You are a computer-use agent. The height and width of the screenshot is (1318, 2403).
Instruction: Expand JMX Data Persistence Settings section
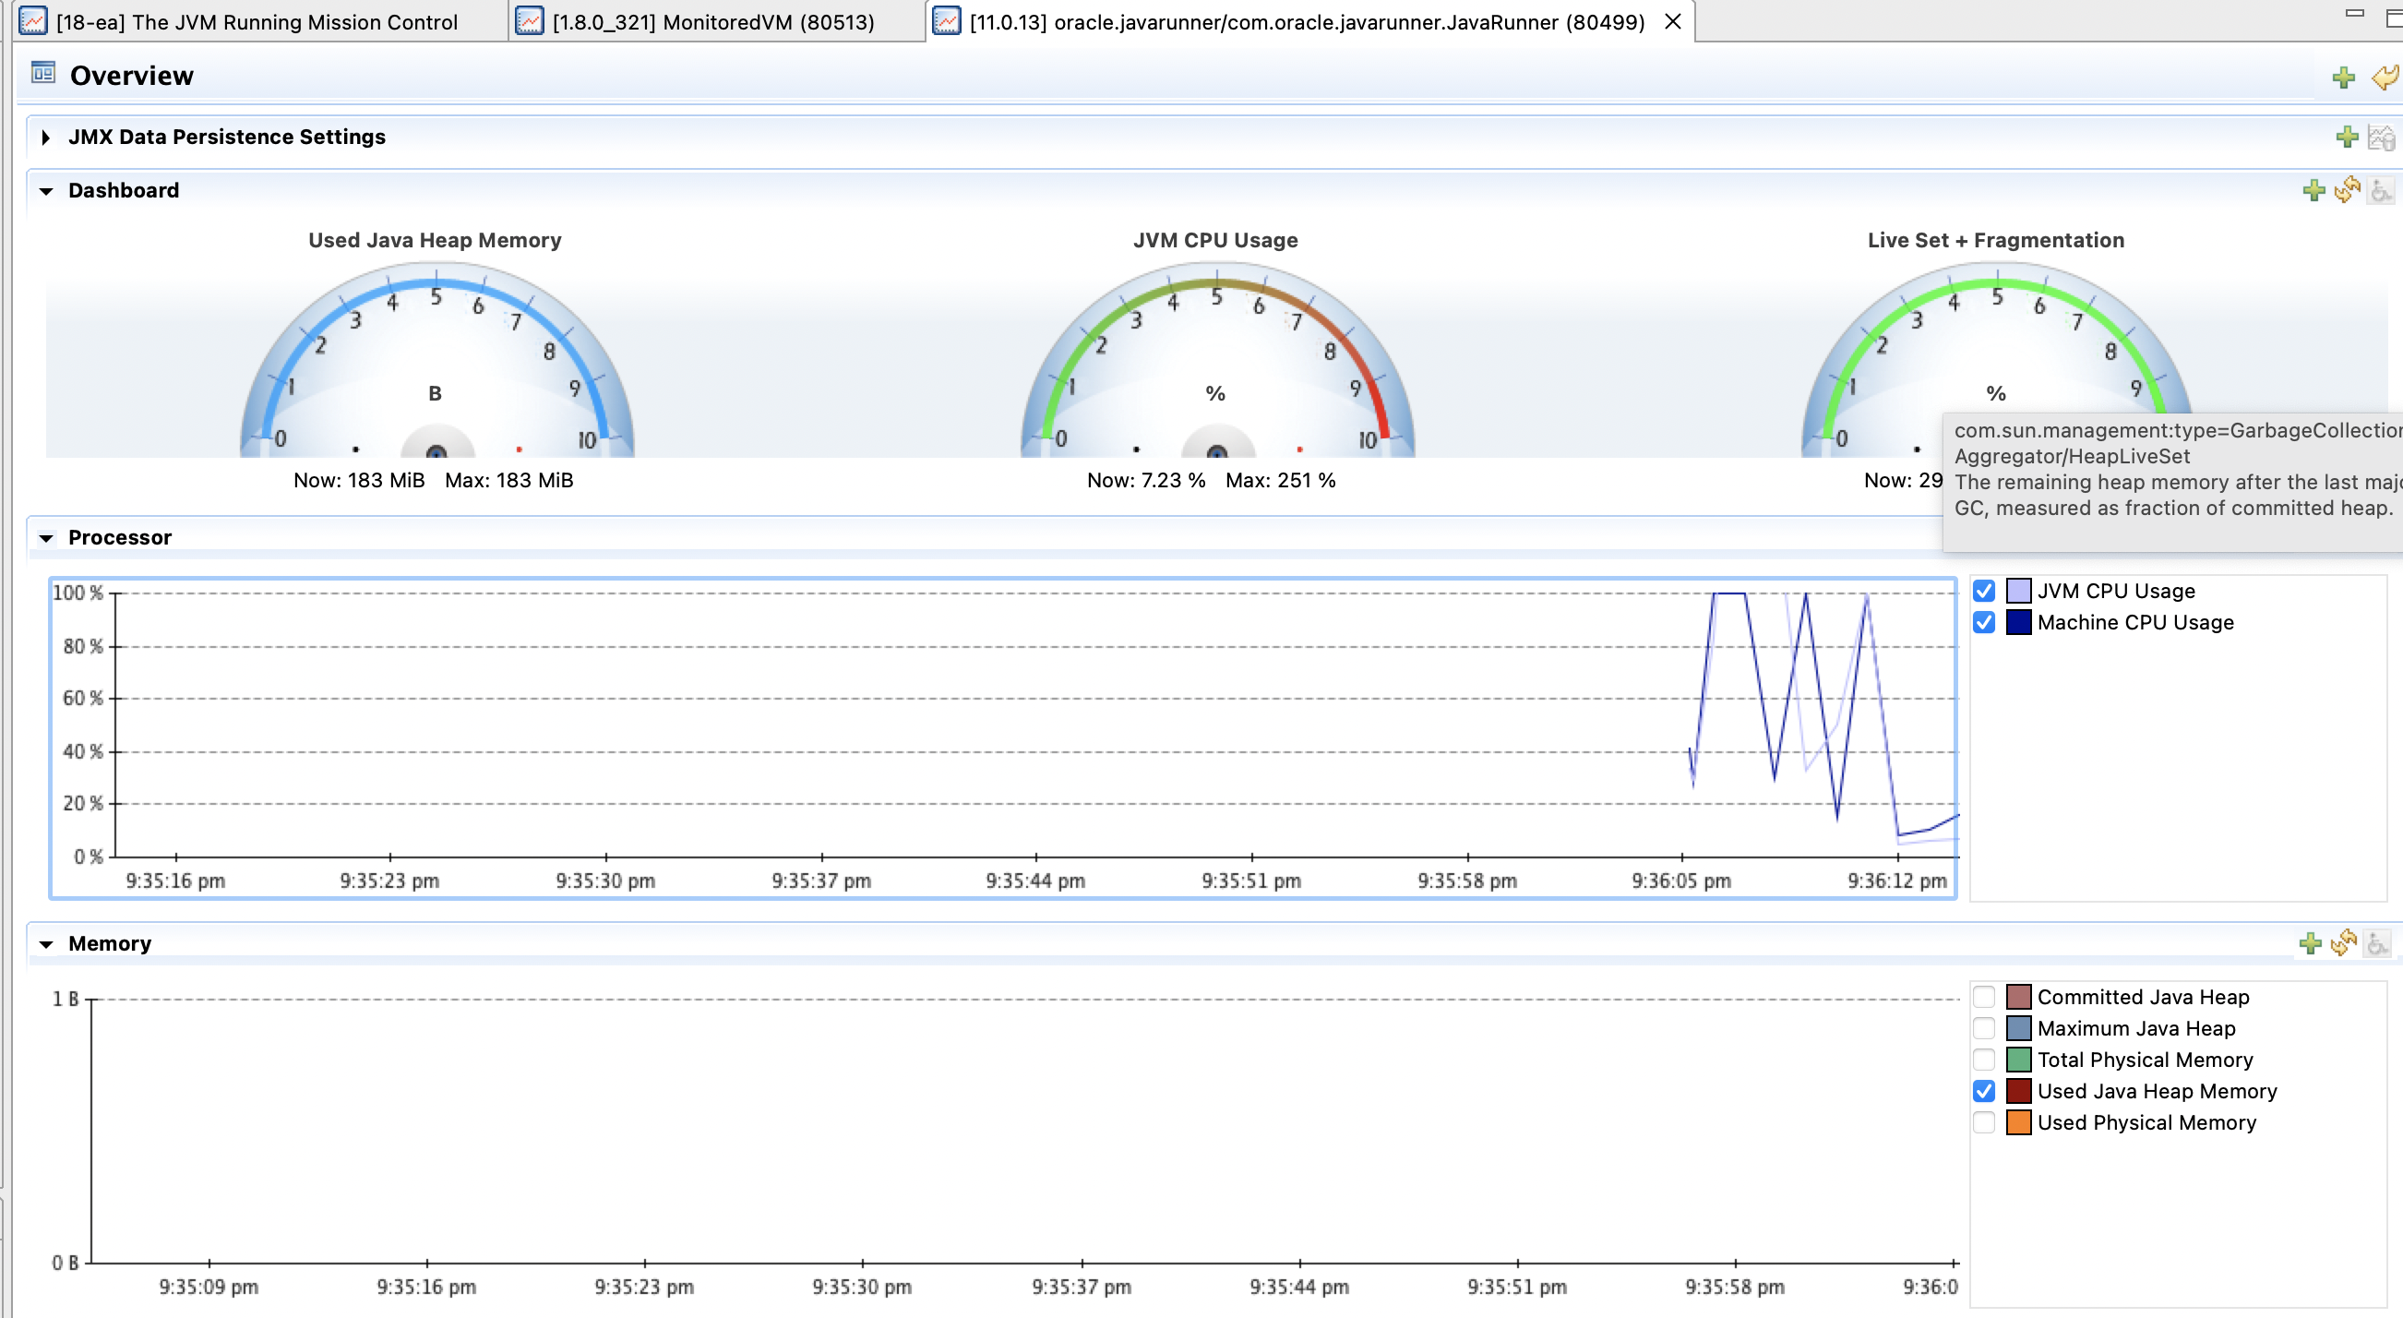pos(46,138)
